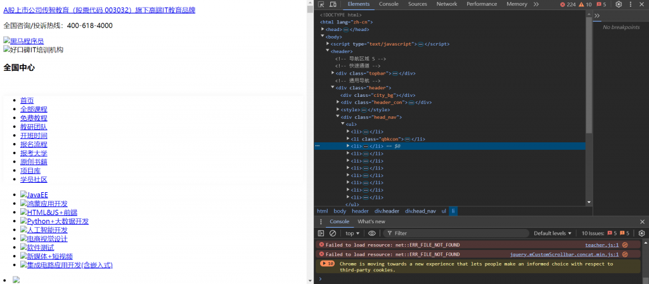
Task: Expand the script type text/javascript node
Action: click(328, 44)
